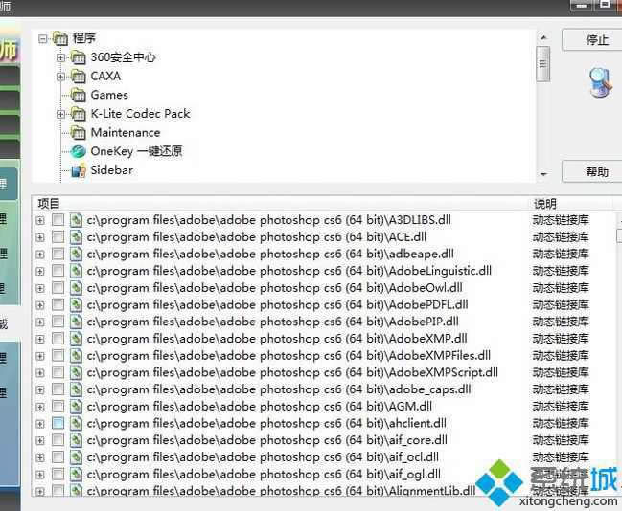Expand the aif_core.dll row details
Screen dimensions: 622x511
click(x=40, y=441)
